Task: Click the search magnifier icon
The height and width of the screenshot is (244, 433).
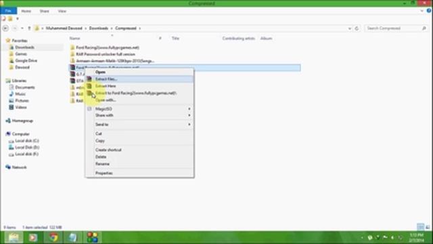Action: (x=424, y=28)
